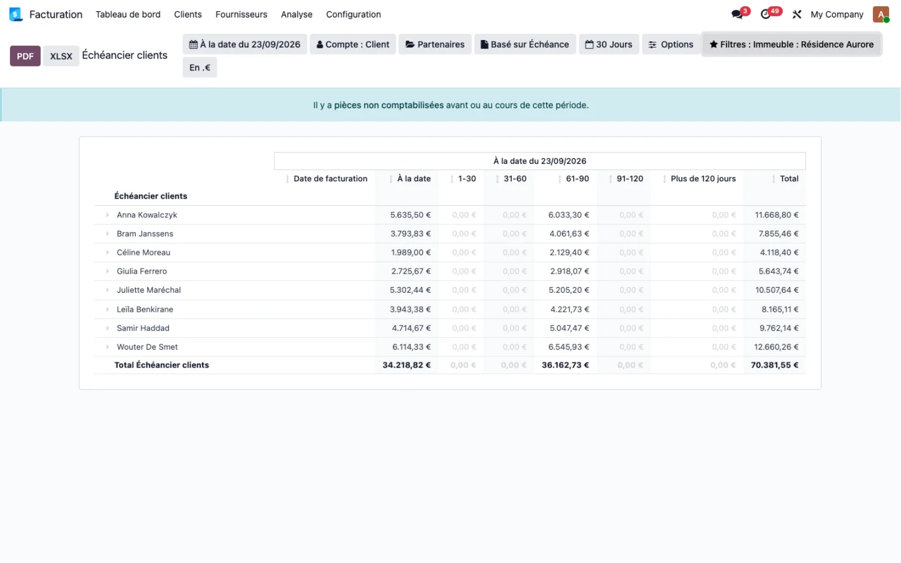Image resolution: width=901 pixels, height=563 pixels.
Task: Expand the Bram Janssens row
Action: 108,234
